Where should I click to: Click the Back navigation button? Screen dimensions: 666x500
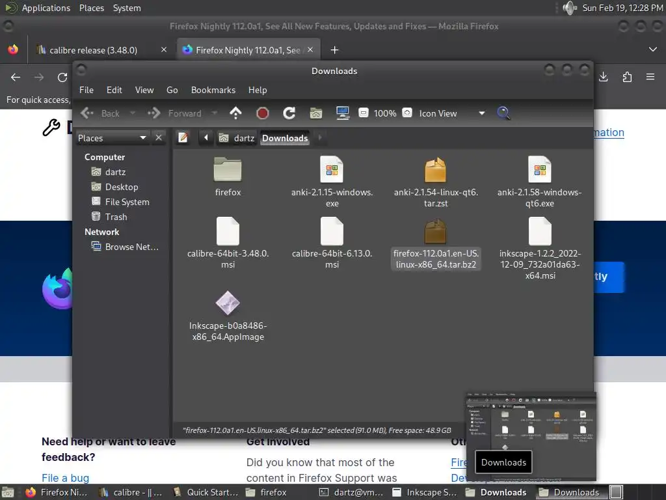(x=101, y=113)
